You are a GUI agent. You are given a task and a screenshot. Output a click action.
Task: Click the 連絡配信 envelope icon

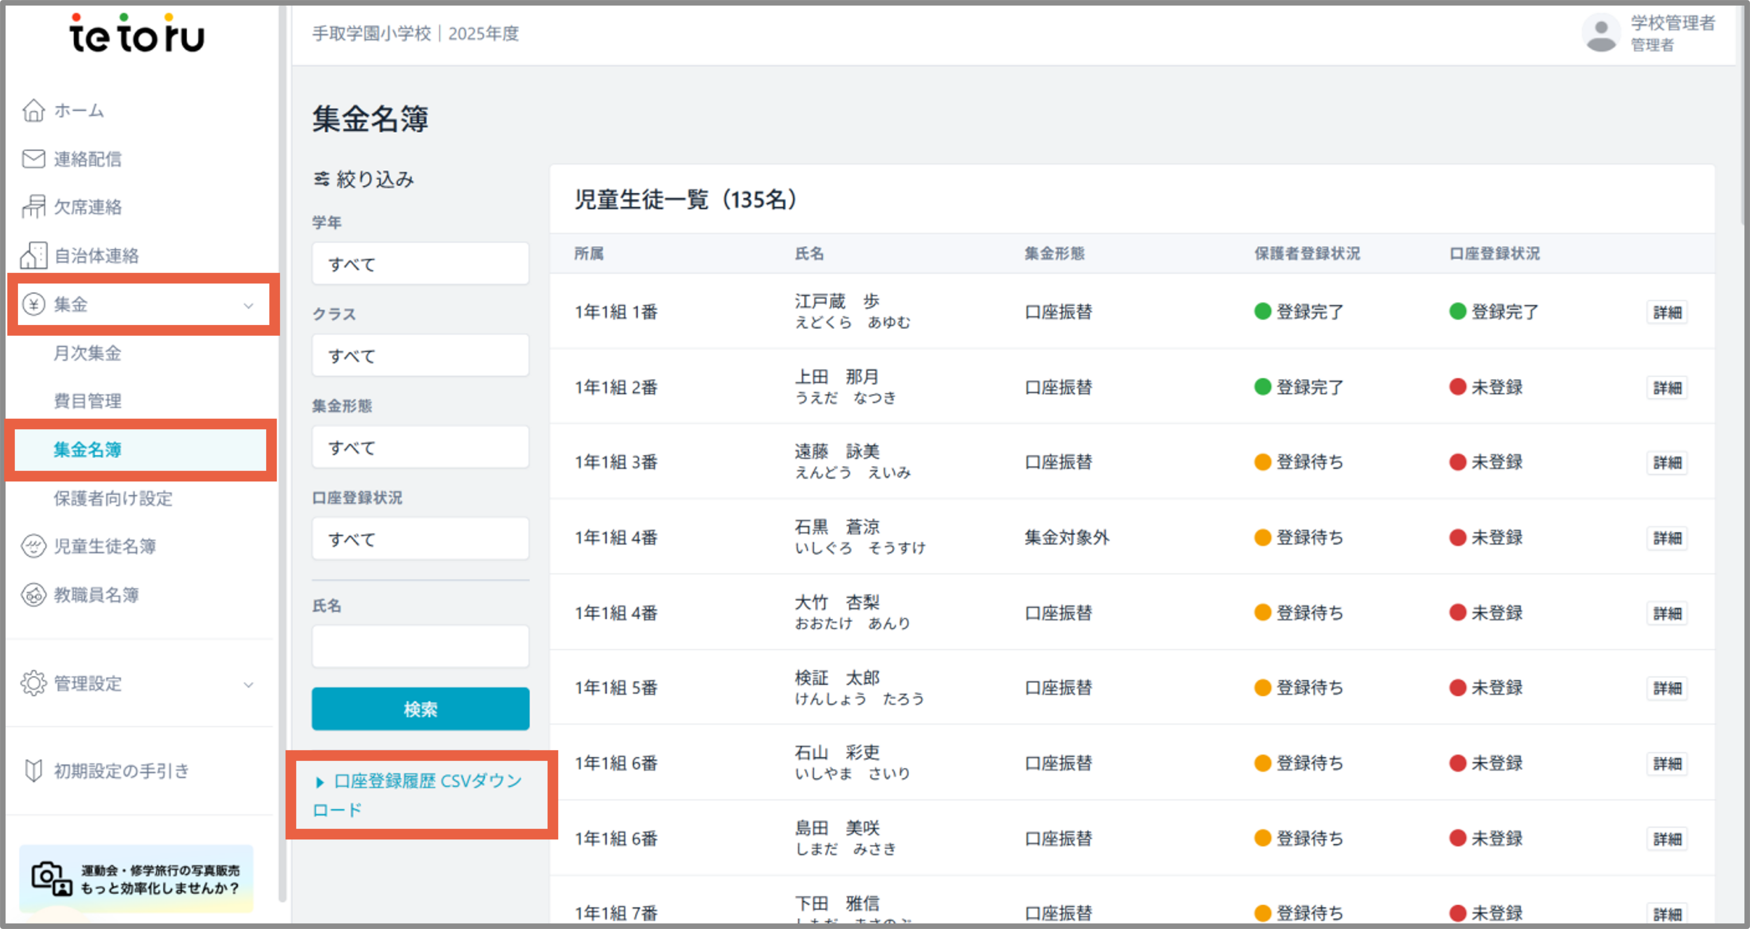tap(33, 159)
